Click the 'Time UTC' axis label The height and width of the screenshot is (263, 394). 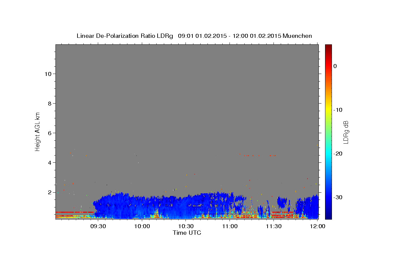[x=187, y=233]
